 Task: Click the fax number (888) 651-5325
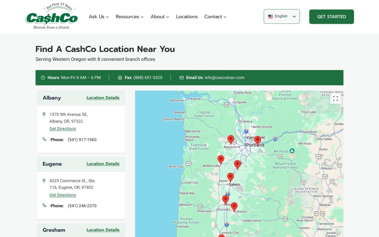(x=148, y=78)
